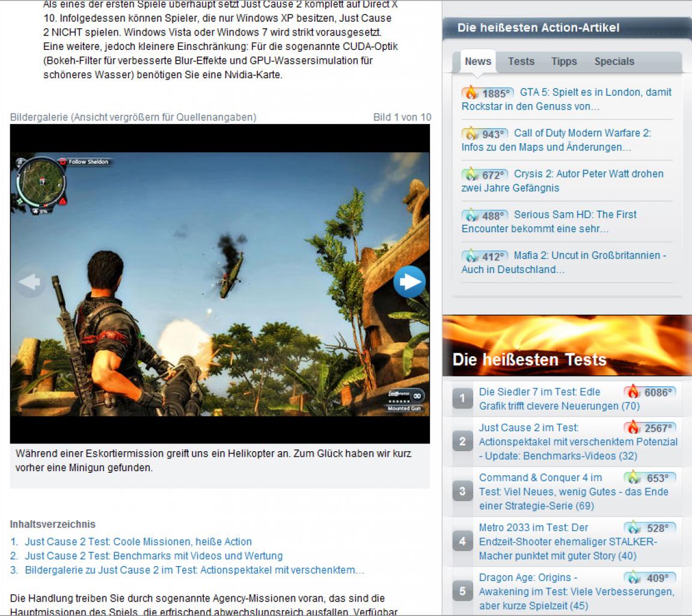
Task: Click rank number 3 badge in hottest tests
Action: pyautogui.click(x=462, y=491)
